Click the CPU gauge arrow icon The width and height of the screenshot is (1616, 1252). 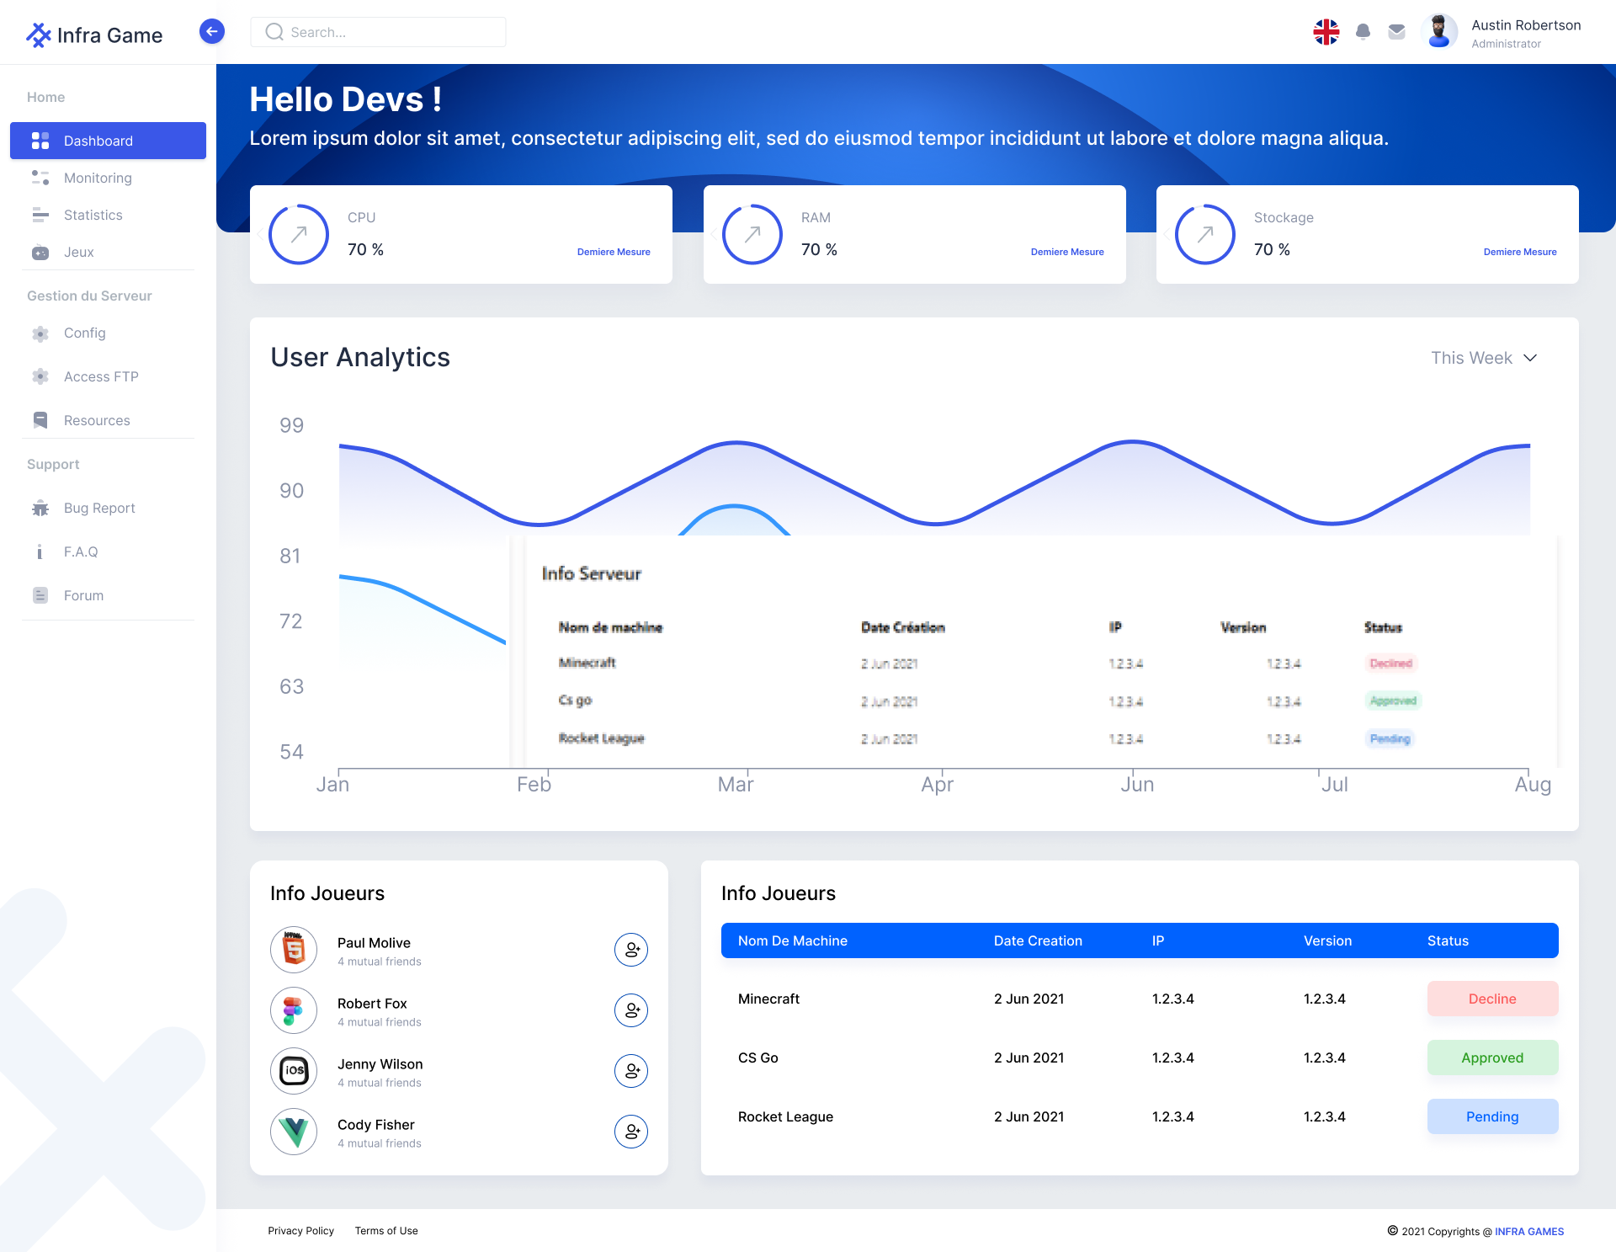(299, 234)
